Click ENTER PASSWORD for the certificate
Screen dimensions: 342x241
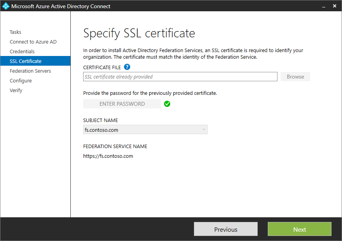[122, 104]
